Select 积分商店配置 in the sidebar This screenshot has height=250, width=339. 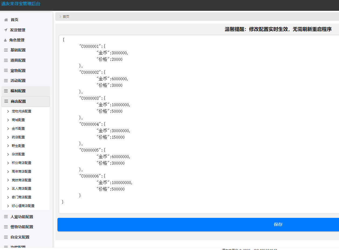(22, 163)
